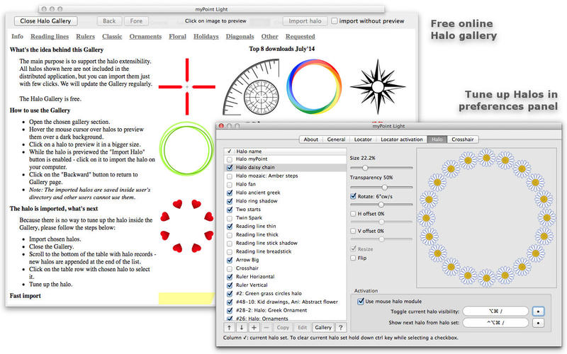This screenshot has width=567, height=354.
Task: Open help with the question mark button
Action: (x=340, y=327)
